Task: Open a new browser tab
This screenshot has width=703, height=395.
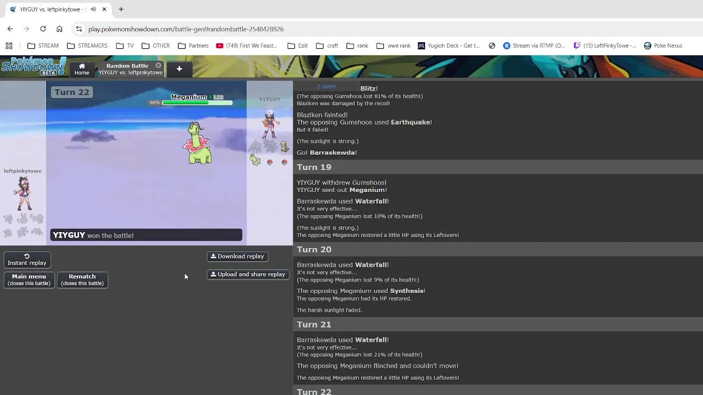Action: [x=121, y=9]
